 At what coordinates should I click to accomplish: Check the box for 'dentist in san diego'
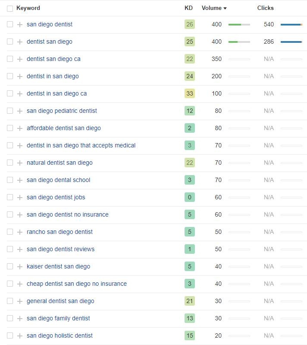coord(10,76)
